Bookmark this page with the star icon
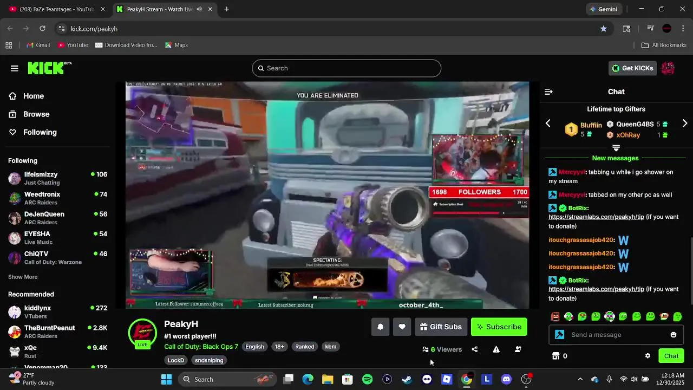The width and height of the screenshot is (693, 390). (604, 29)
